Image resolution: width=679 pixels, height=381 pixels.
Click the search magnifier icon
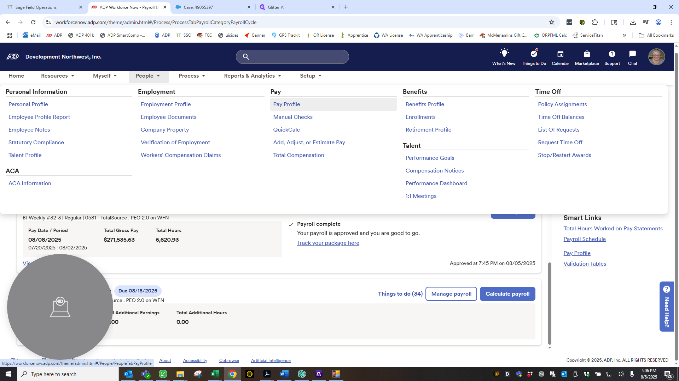pyautogui.click(x=246, y=56)
